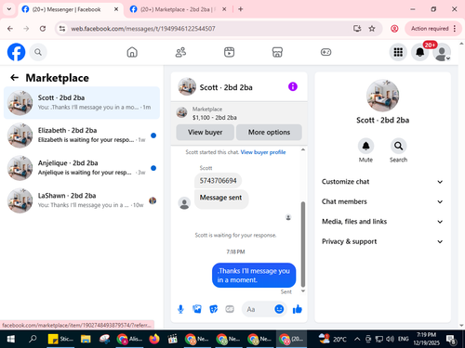
Task: Attach a photo using the image icon
Action: click(x=197, y=309)
